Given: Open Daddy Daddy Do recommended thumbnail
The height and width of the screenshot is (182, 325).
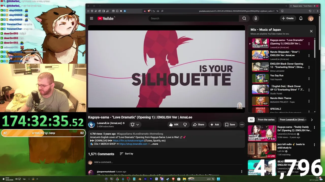Looking at the screenshot, I should coord(262,133).
